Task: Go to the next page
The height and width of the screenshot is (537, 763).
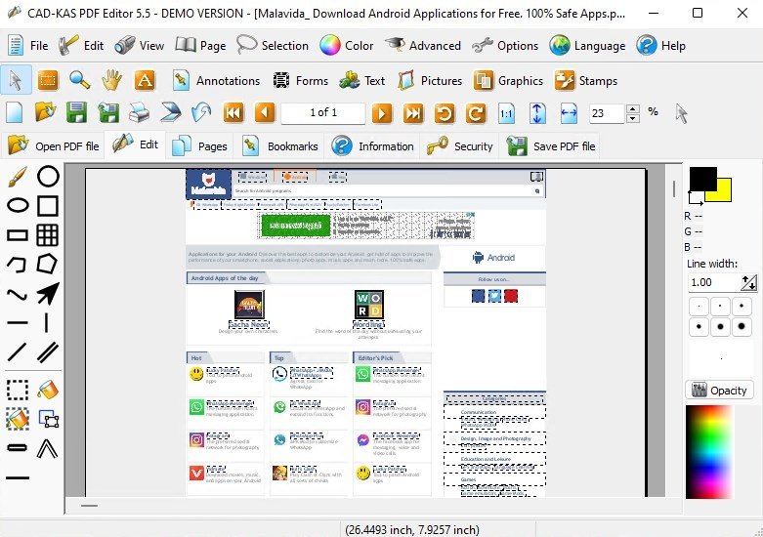Action: [382, 113]
